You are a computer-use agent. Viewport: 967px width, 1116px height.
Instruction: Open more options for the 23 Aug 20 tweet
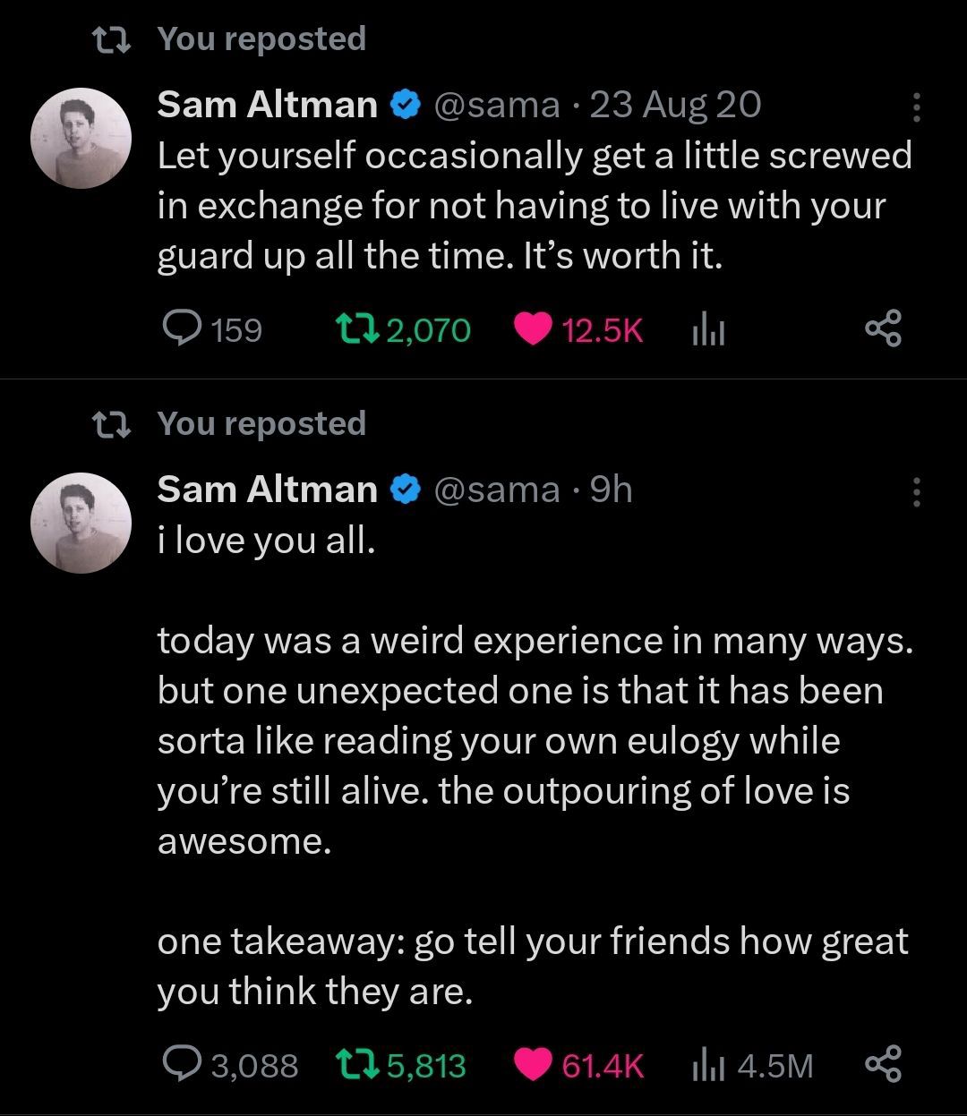915,107
